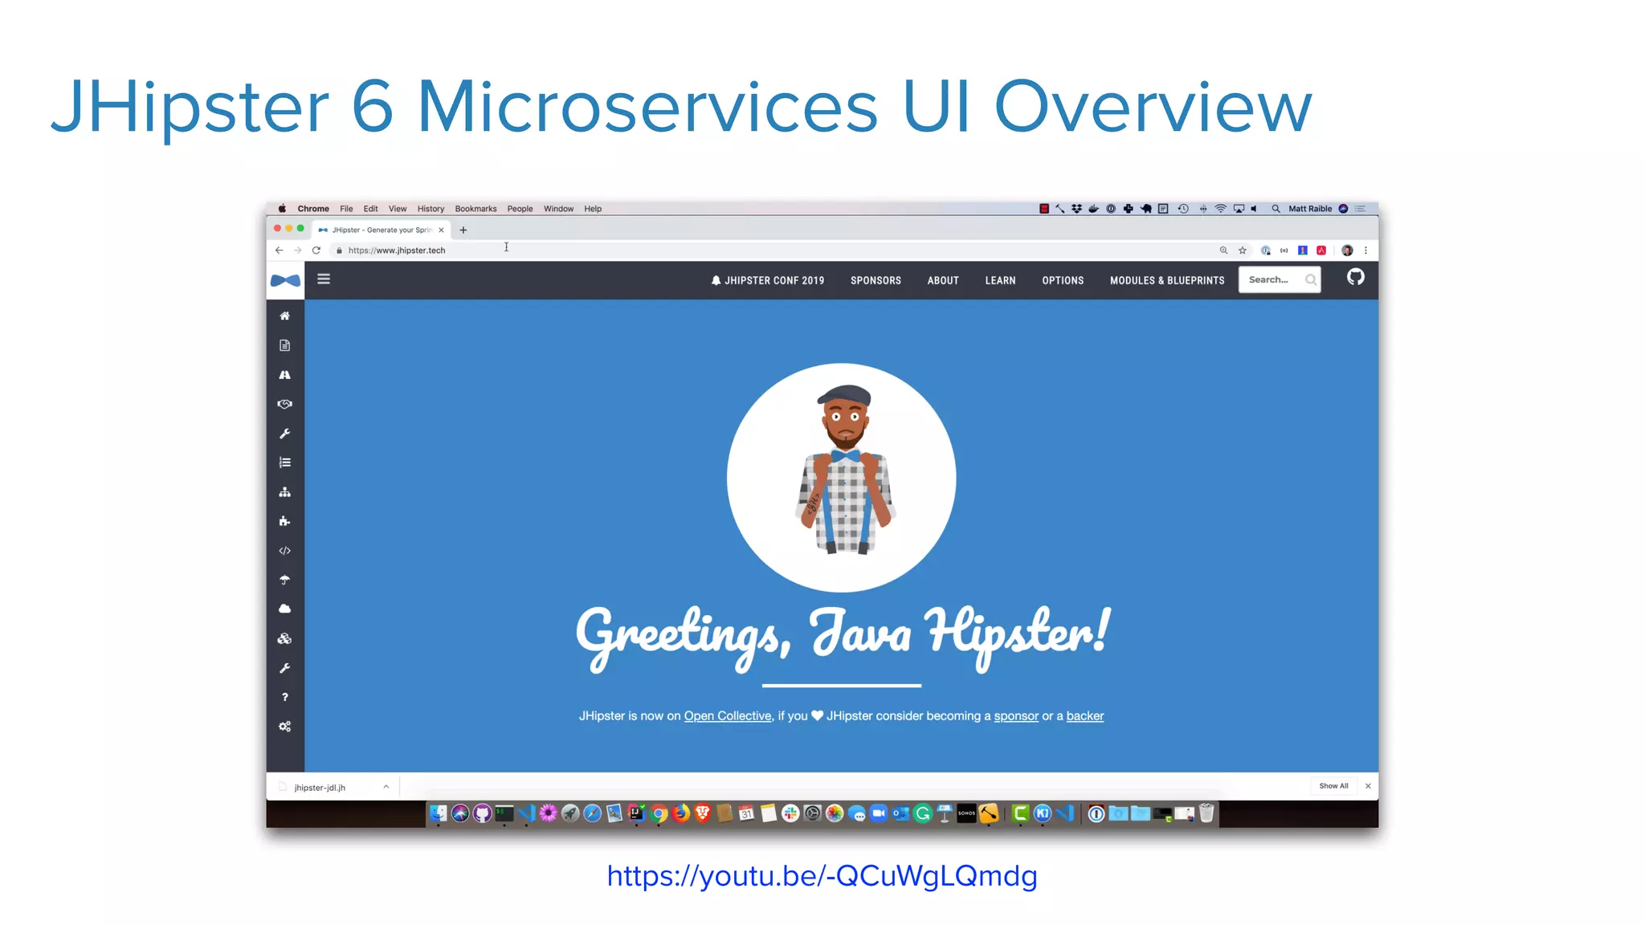This screenshot has width=1645, height=925.
Task: Toggle the hamburger sidebar menu
Action: (324, 279)
